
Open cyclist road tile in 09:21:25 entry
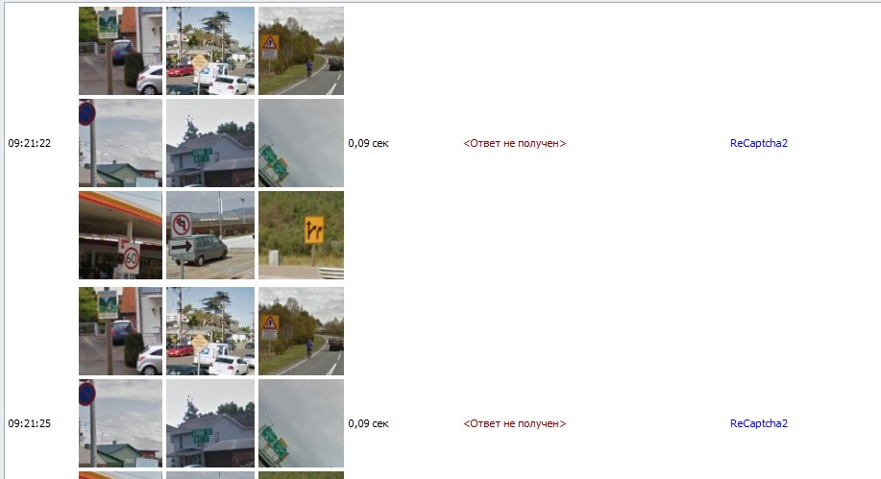pos(301,331)
